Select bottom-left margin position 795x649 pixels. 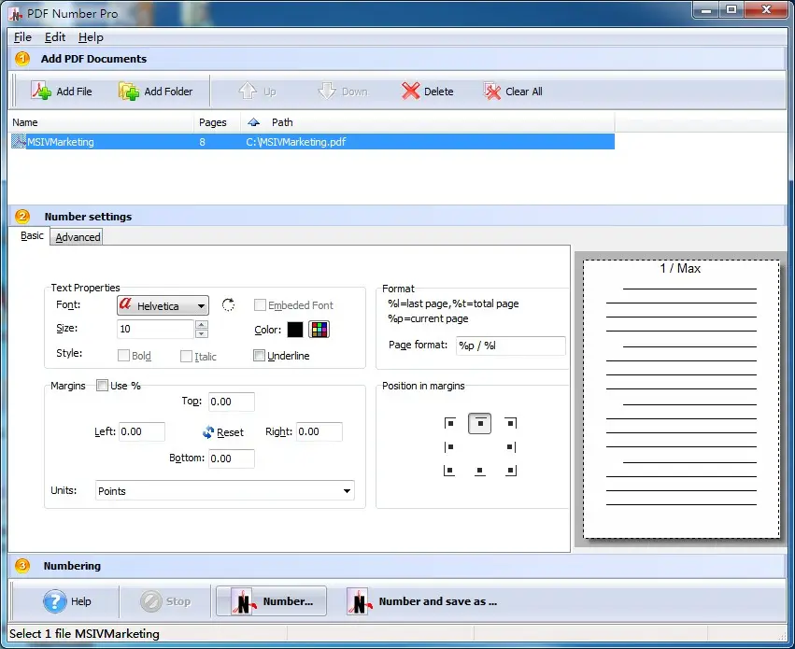pyautogui.click(x=449, y=471)
